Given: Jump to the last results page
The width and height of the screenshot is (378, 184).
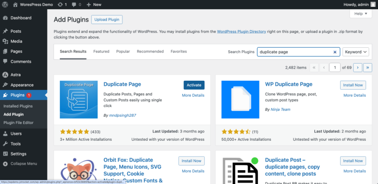Looking at the screenshot, I should point(368,68).
